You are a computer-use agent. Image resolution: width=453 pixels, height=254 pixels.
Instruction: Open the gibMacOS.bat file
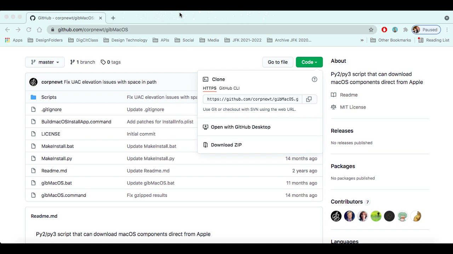[57, 183]
